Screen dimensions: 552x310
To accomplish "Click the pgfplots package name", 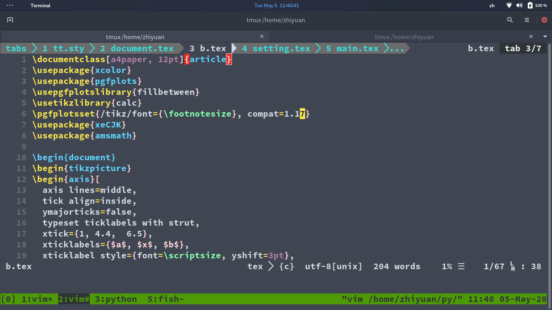I will 116,81.
